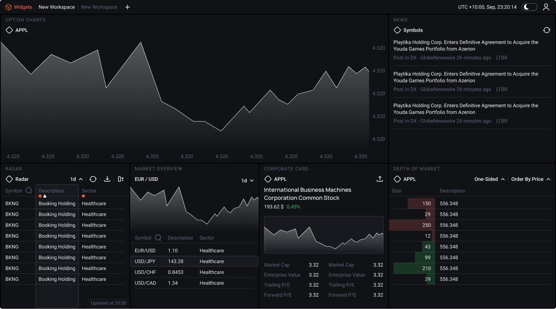Click International Business Machines Corporation title
Viewport: 556px width, 309px height.
click(x=308, y=194)
